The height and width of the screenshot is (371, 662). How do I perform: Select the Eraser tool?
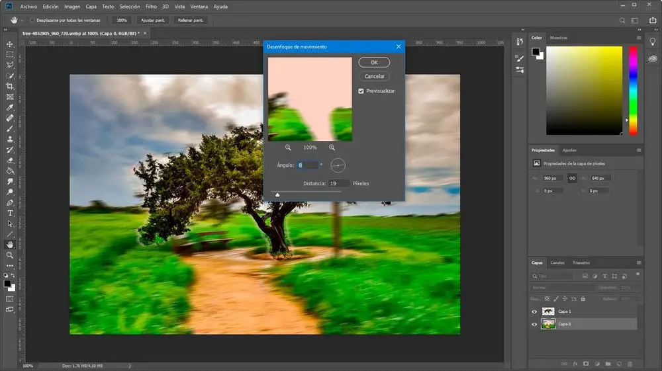pos(10,160)
